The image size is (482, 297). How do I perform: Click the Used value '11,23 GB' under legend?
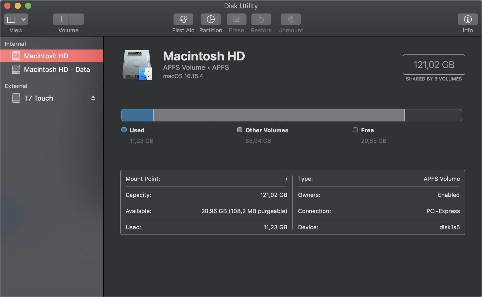141,141
